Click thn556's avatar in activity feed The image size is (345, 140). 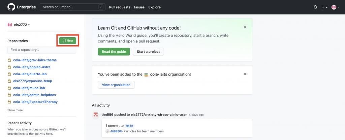[95, 115]
